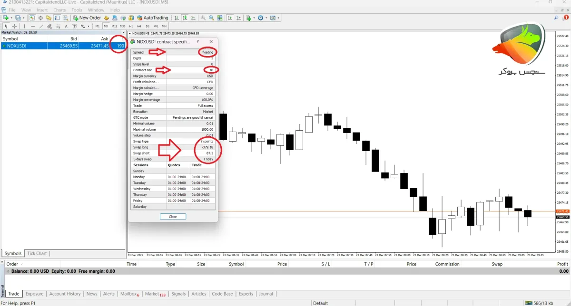Screen dimensions: 571x306
Task: Switch timeframe to H1
Action: pos(131,26)
